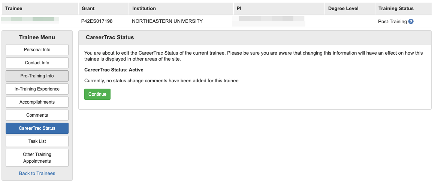Click the PI column header
The height and width of the screenshot is (184, 435).
tap(239, 8)
